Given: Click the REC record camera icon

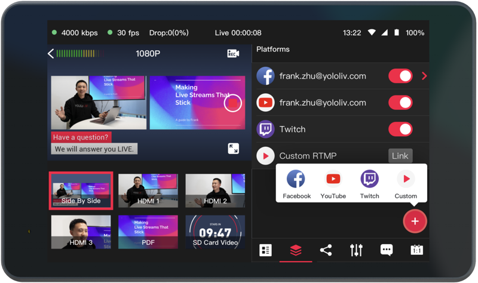Looking at the screenshot, I should (x=233, y=54).
